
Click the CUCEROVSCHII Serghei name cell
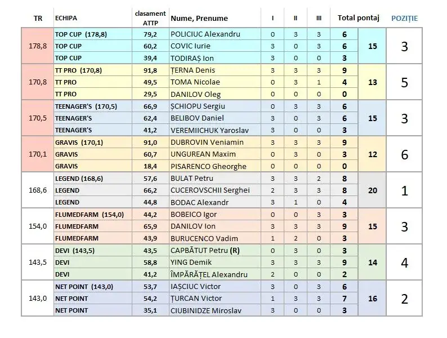pyautogui.click(x=215, y=190)
